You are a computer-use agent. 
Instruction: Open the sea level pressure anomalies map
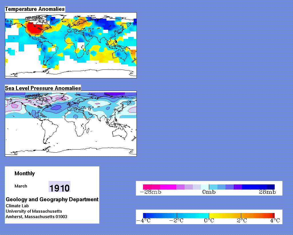[71, 124]
